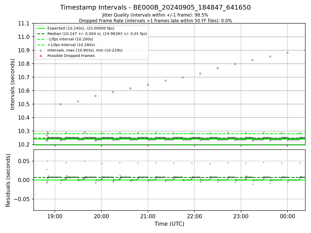The width and height of the screenshot is (311, 233).
Task: Click the Timestamp Intervals plot title
Action: (155, 8)
